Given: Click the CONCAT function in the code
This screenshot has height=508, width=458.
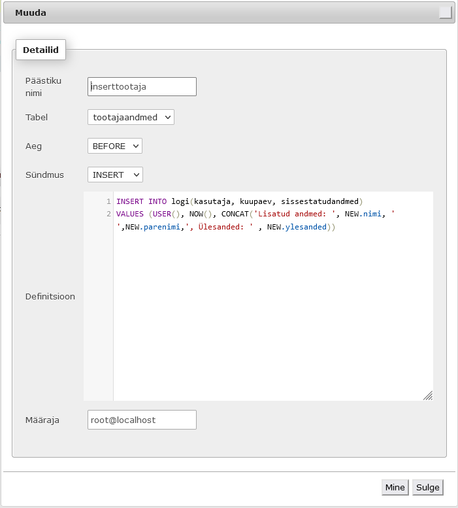Looking at the screenshot, I should [x=235, y=214].
